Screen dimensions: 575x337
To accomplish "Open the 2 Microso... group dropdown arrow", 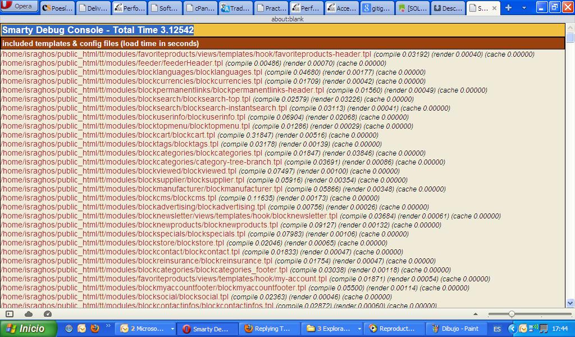I will pos(172,329).
